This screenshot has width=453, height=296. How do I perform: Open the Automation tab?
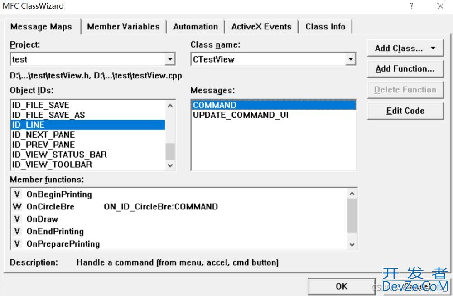tap(196, 27)
